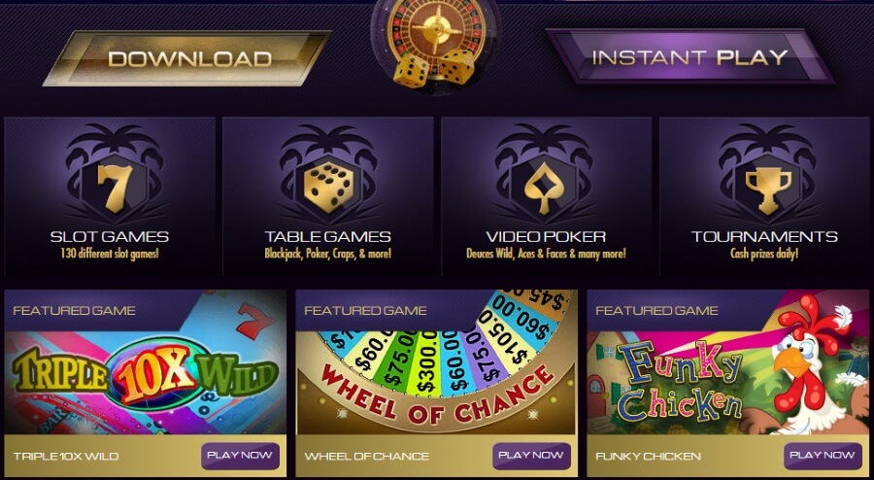This screenshot has width=874, height=480.
Task: Open the SLOT GAMES category label
Action: point(109,236)
